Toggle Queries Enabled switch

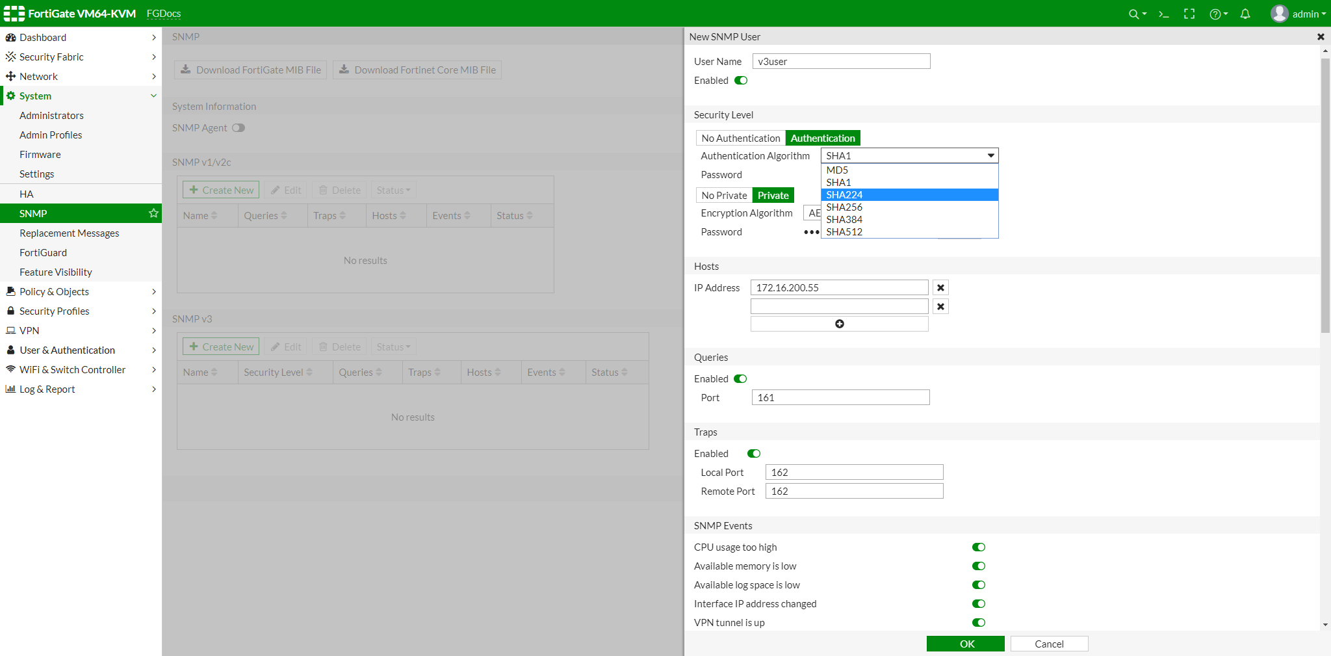tap(740, 379)
